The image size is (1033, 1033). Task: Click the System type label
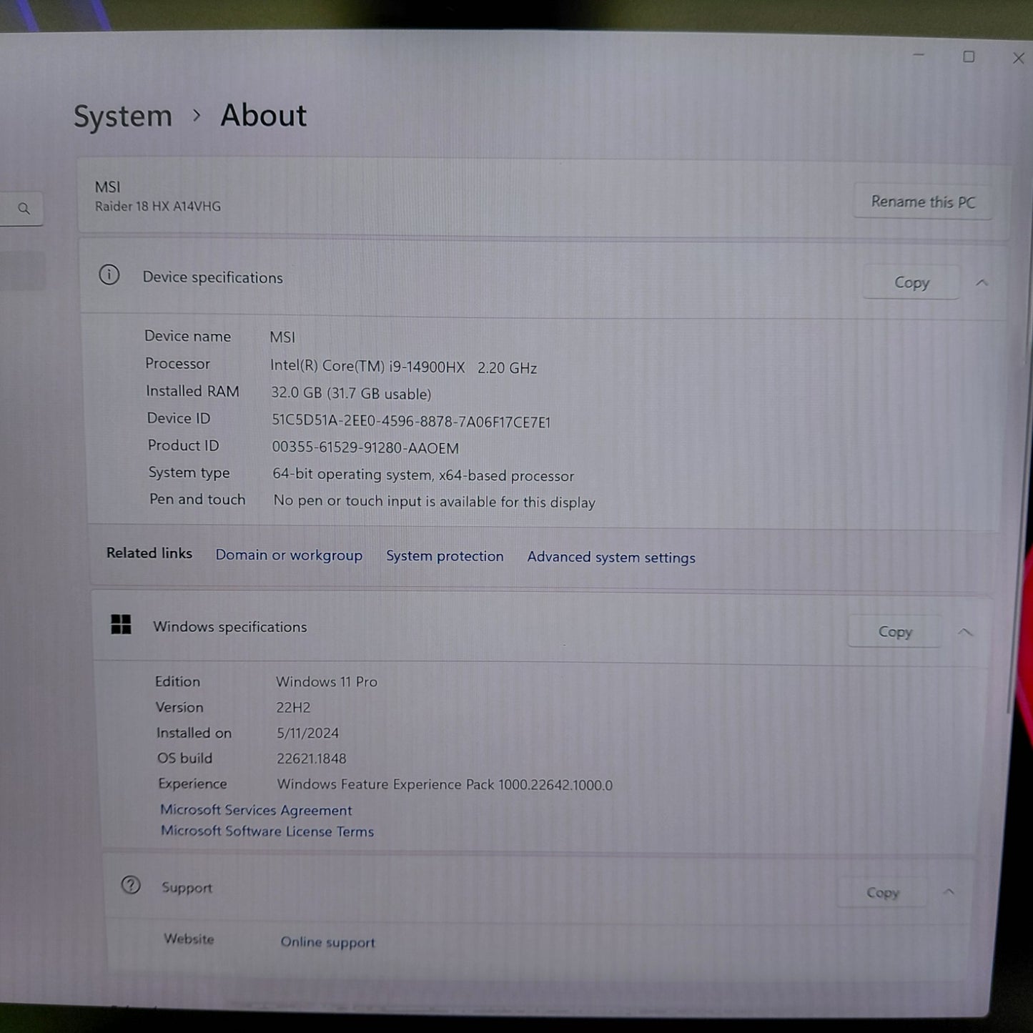pyautogui.click(x=189, y=473)
